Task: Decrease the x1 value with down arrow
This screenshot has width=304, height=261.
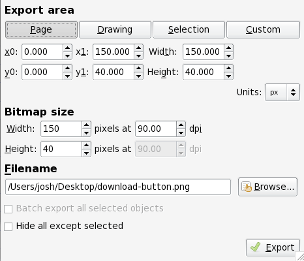Action: 138,55
